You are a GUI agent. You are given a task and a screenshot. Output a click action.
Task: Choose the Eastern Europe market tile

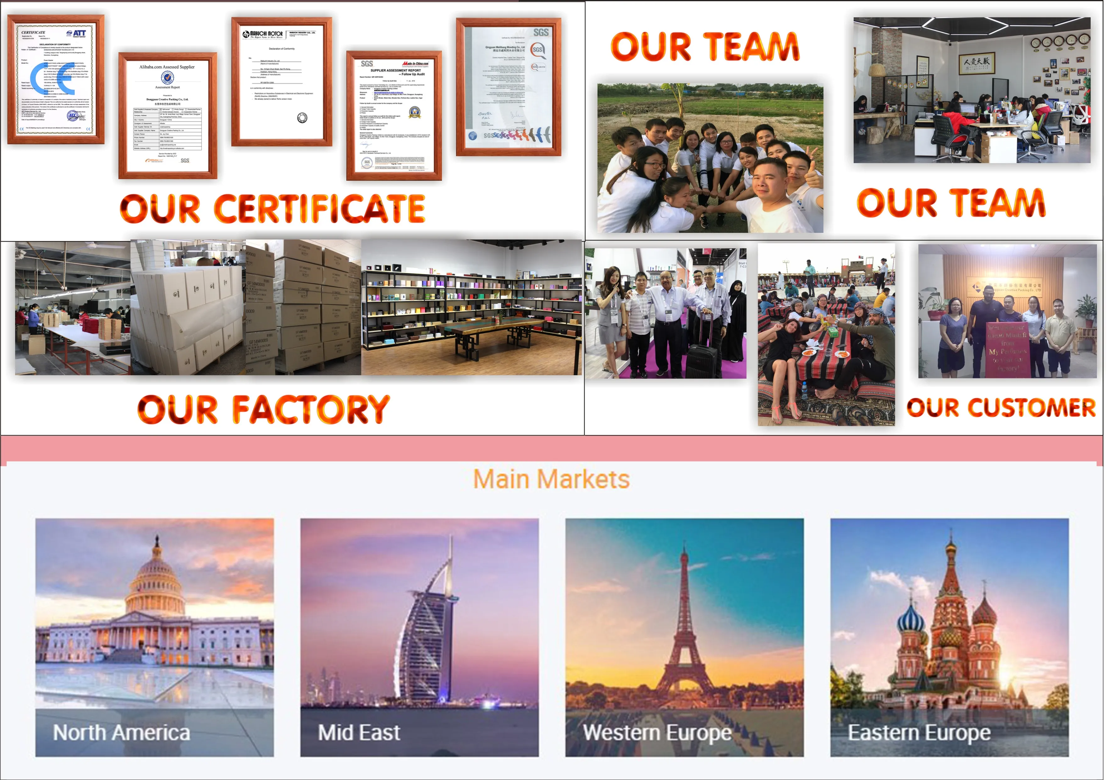950,637
